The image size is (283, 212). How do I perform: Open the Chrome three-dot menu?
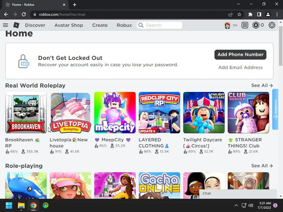(x=277, y=14)
